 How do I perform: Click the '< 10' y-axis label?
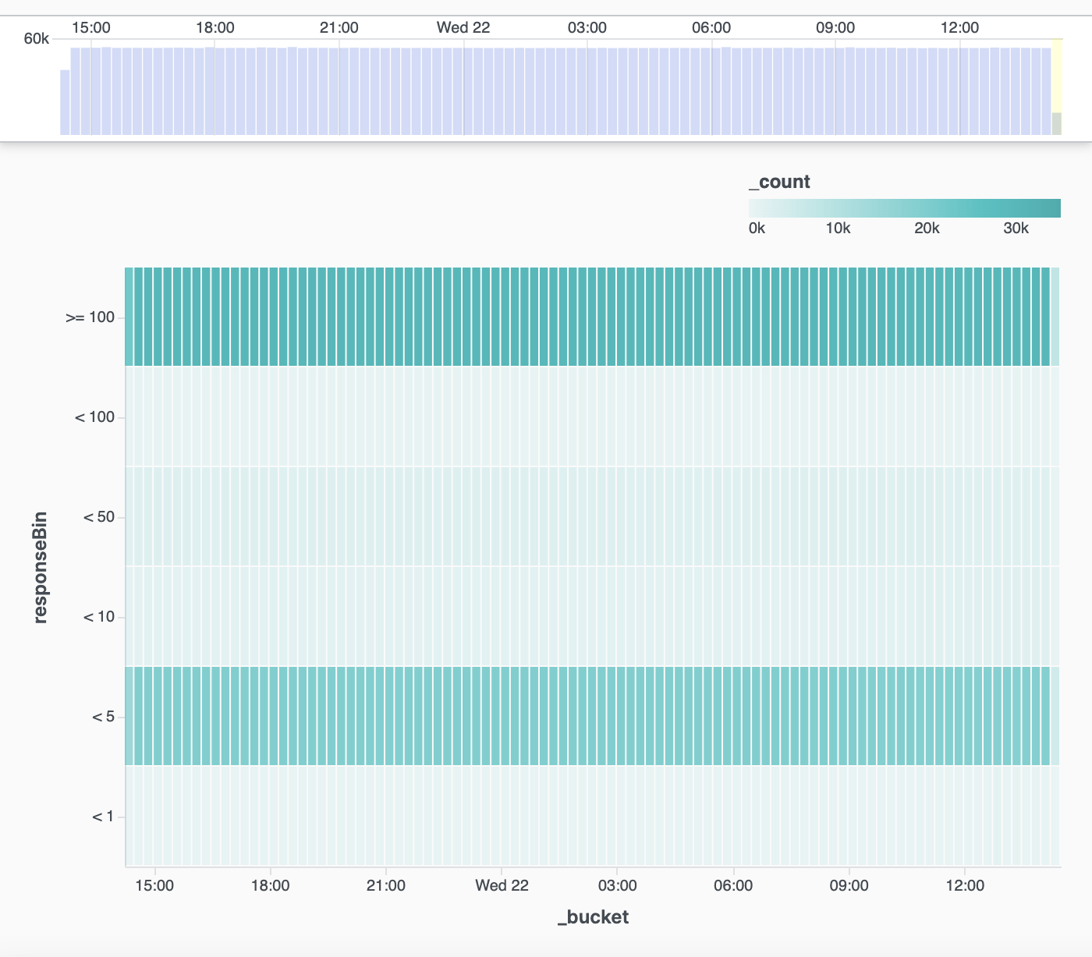coord(98,617)
